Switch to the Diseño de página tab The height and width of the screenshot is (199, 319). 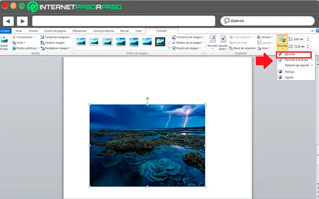click(55, 31)
